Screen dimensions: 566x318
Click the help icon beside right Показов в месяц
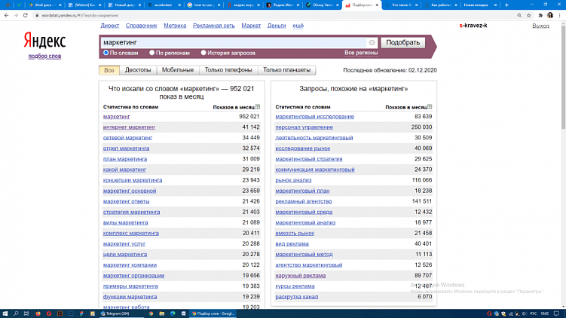click(430, 107)
